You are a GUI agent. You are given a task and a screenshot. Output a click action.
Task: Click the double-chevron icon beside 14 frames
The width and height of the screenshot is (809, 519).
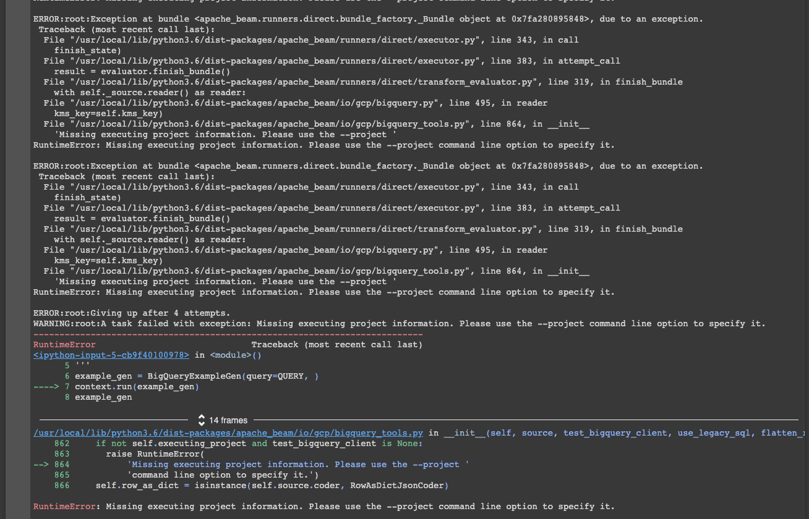pyautogui.click(x=202, y=420)
